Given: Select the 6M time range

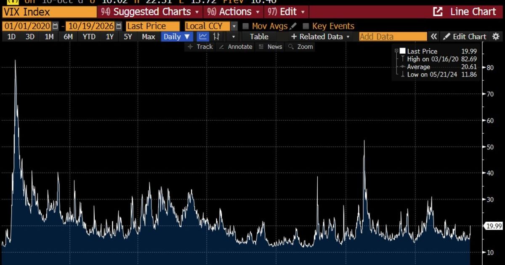Looking at the screenshot, I should pos(68,37).
